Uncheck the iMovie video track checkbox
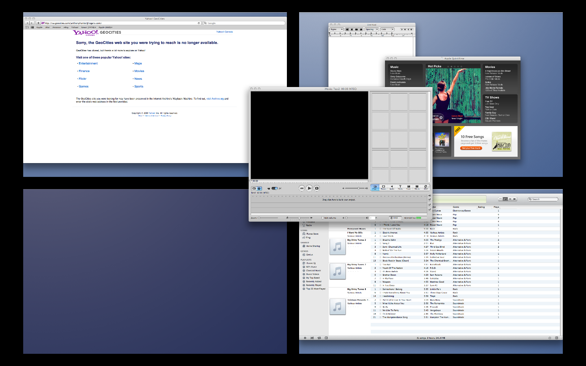Viewport: 586px width, 366px height. [x=430, y=200]
